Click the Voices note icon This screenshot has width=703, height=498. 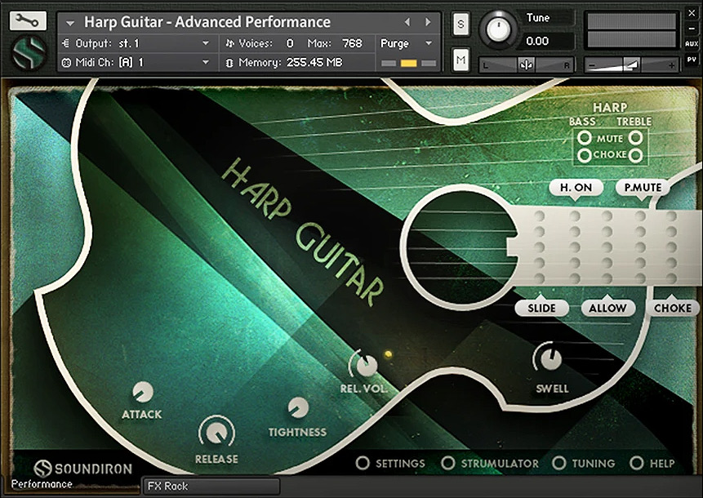[x=229, y=43]
